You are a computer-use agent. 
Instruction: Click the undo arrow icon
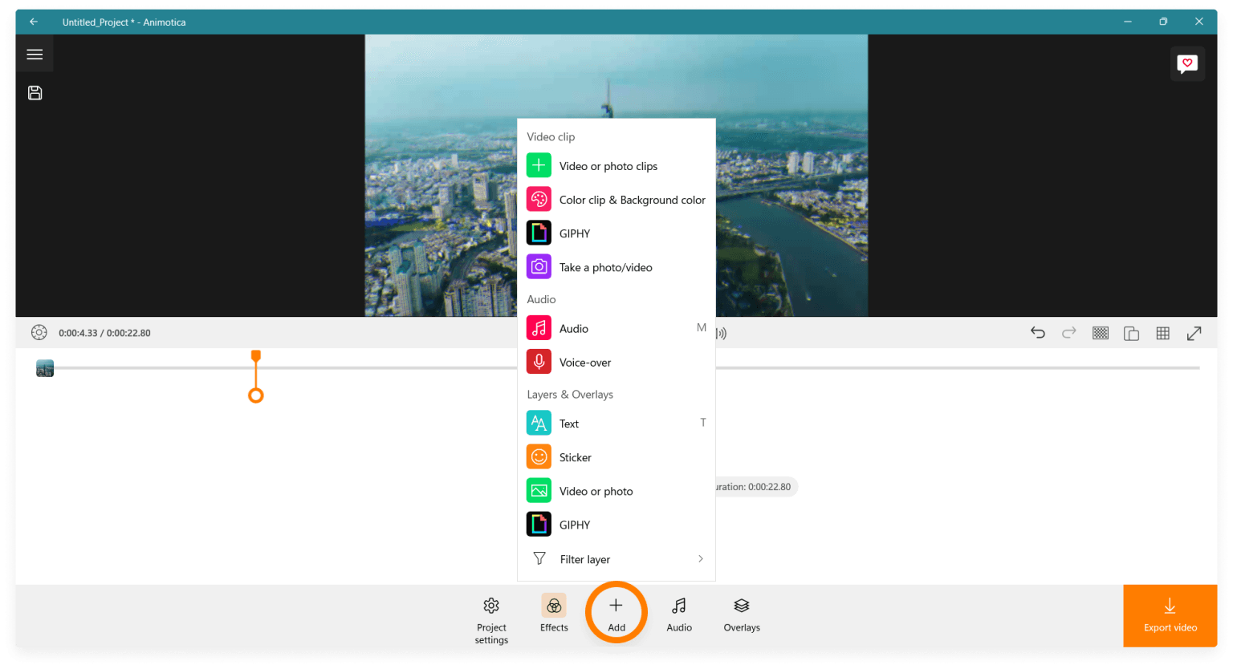tap(1037, 333)
